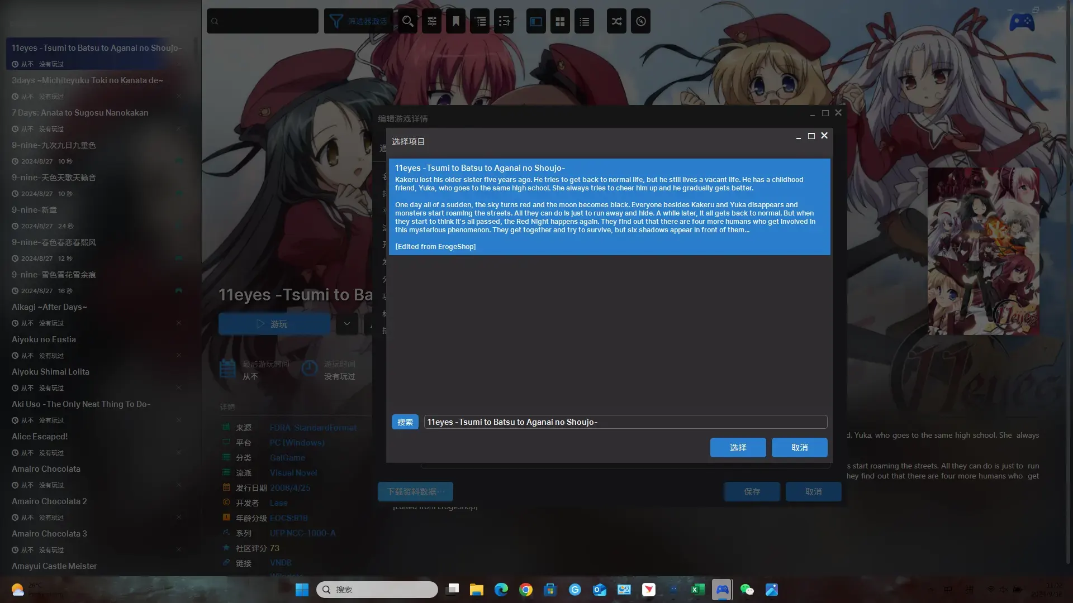Click the Windows taskbar 搜索 box
The width and height of the screenshot is (1073, 603).
tap(377, 590)
